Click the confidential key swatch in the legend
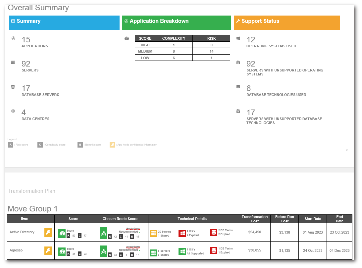The height and width of the screenshot is (268, 362). (113, 145)
